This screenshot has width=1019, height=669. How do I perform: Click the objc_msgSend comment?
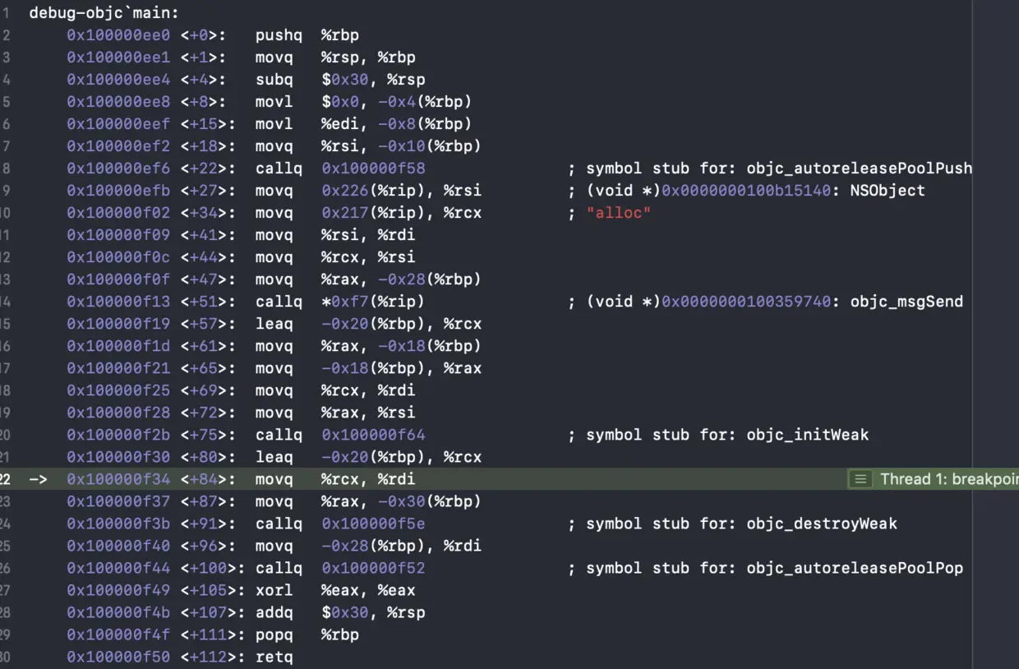click(x=906, y=302)
